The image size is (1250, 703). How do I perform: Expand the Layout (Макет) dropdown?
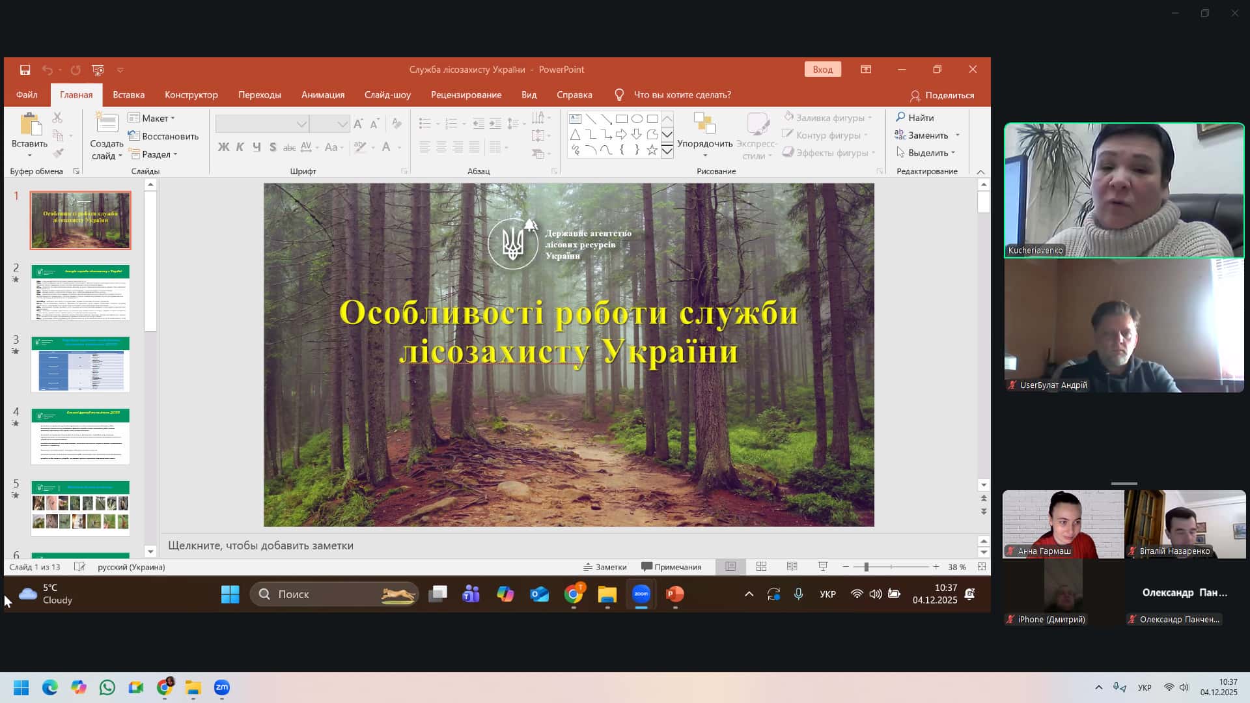tap(152, 118)
